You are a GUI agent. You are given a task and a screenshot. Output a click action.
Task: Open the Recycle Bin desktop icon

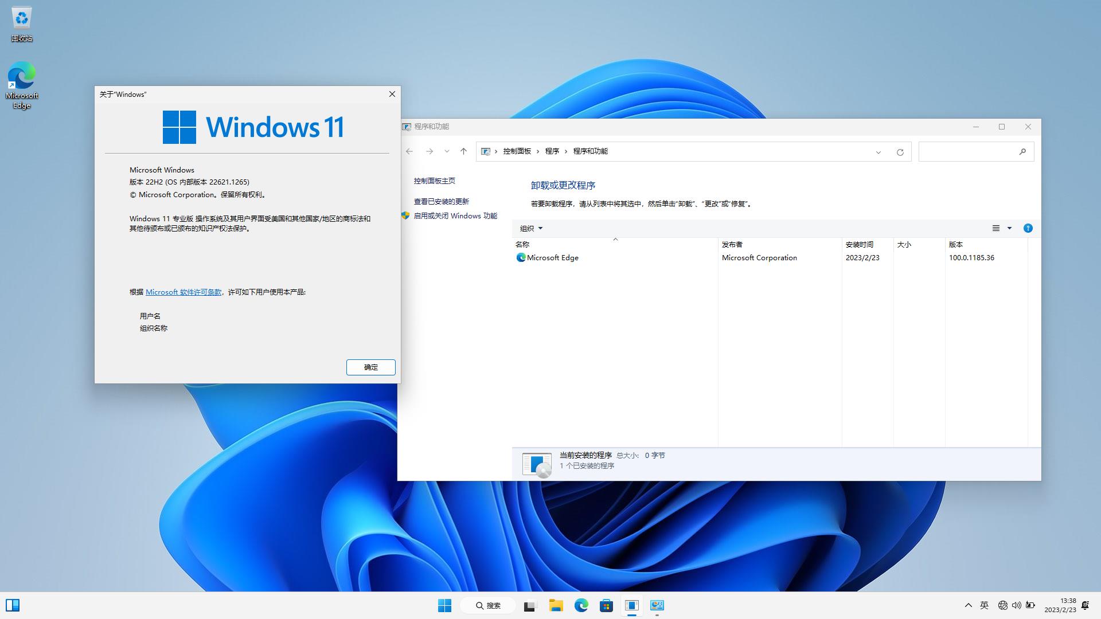pyautogui.click(x=22, y=25)
